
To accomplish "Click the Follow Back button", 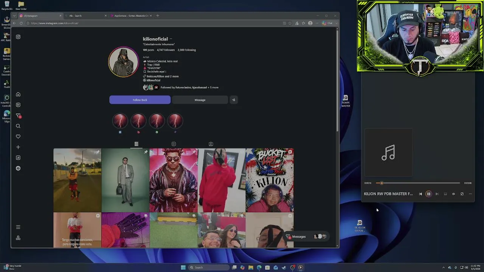I will pyautogui.click(x=140, y=100).
